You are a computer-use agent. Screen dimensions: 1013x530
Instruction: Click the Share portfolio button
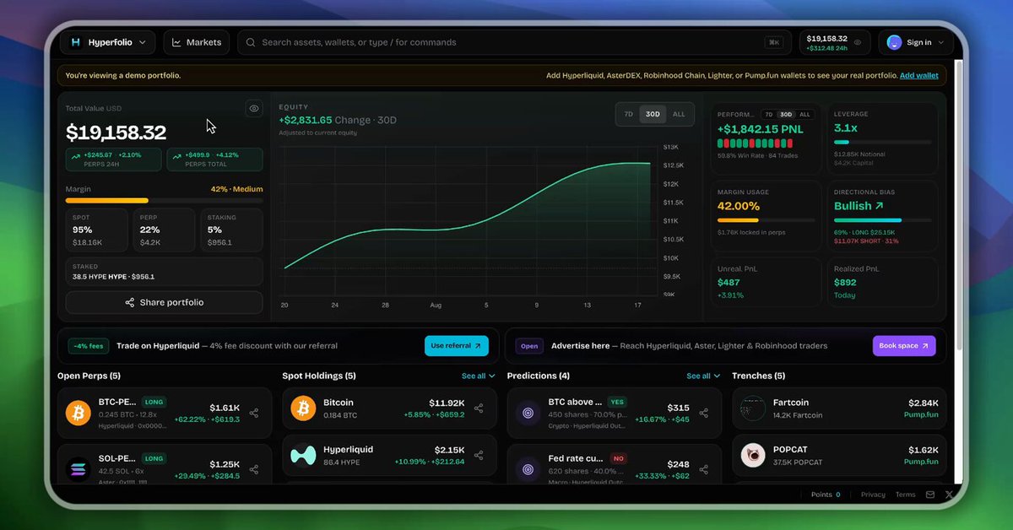164,302
